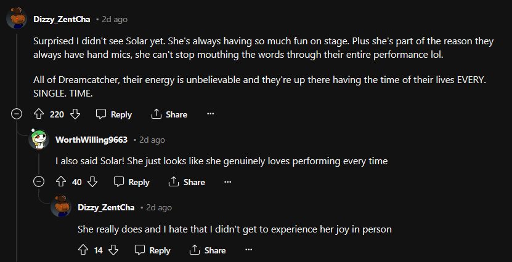Downvote the comment with 220 votes
The height and width of the screenshot is (262, 512).
point(76,114)
